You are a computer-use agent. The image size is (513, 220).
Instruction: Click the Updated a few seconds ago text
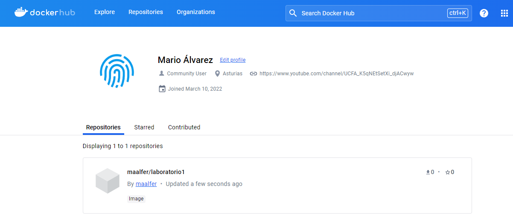click(204, 184)
